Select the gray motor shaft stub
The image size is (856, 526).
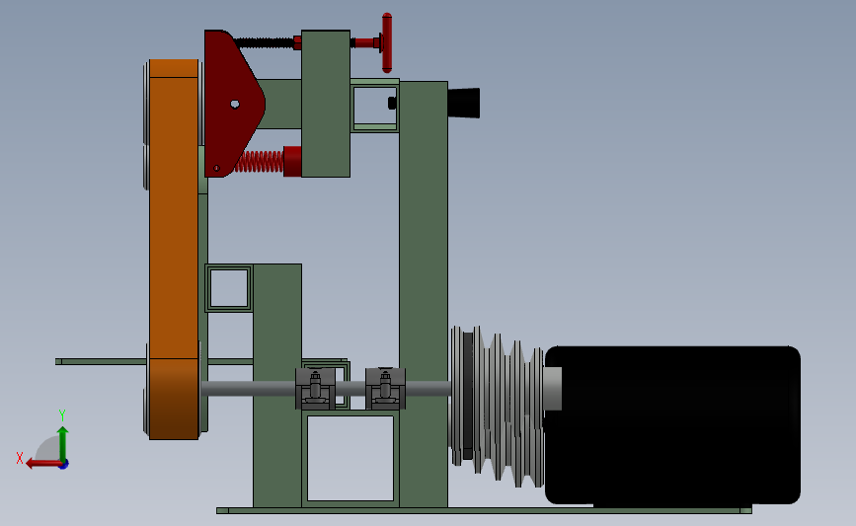click(x=553, y=389)
